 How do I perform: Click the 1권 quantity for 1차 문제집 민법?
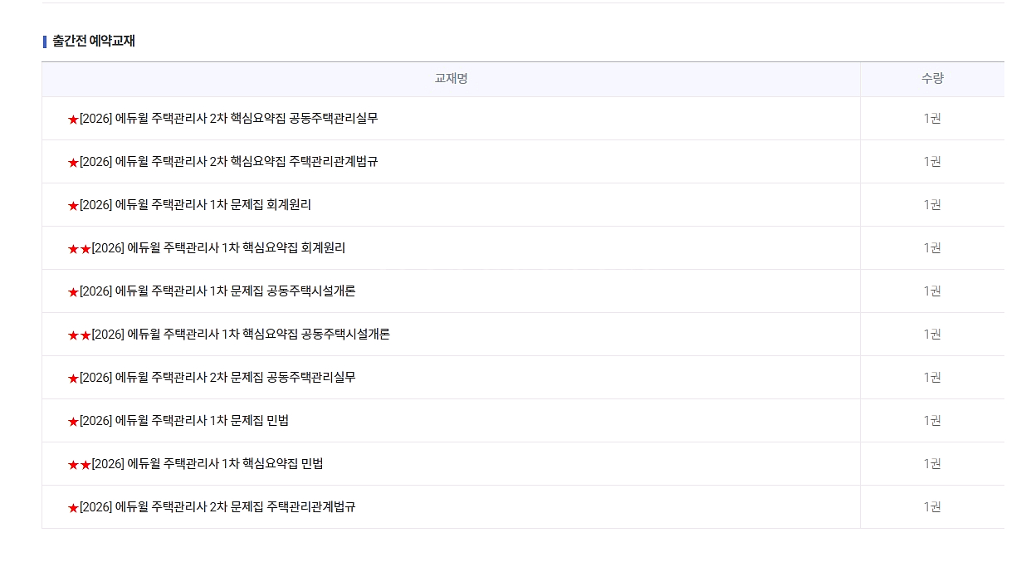[x=932, y=421]
